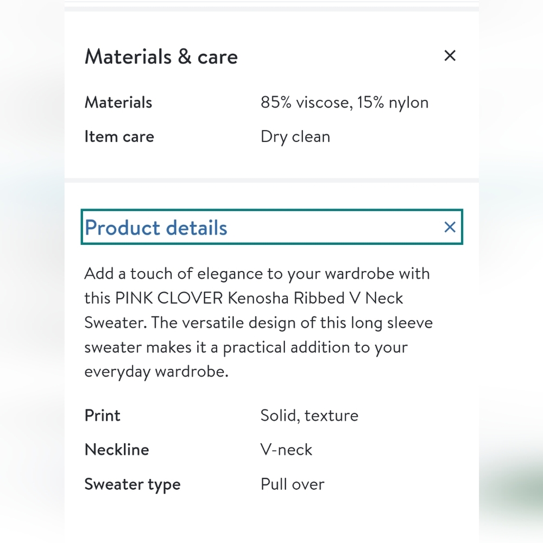Click the Item care label
The width and height of the screenshot is (543, 543).
[119, 136]
